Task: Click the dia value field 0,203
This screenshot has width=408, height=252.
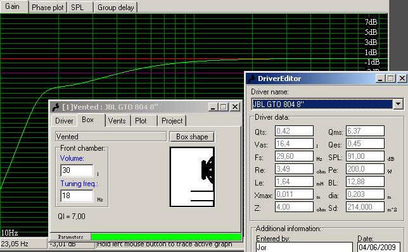Action: tap(365, 194)
